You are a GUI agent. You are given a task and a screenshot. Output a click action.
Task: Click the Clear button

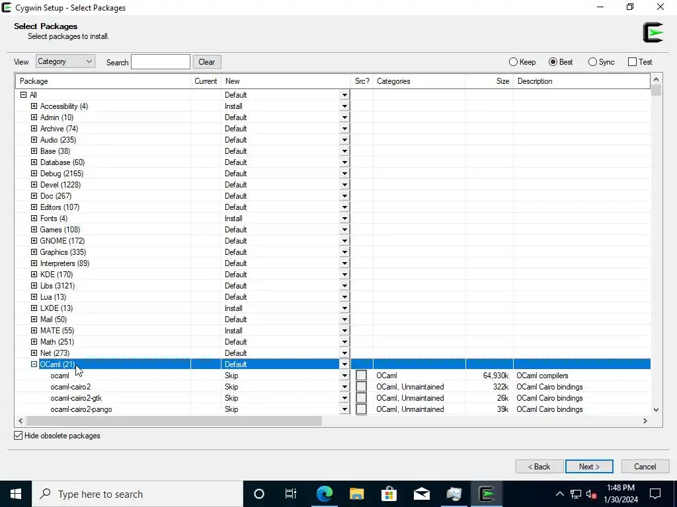pyautogui.click(x=207, y=61)
